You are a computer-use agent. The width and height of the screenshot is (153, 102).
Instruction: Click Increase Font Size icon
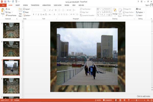pyautogui.click(x=50, y=10)
